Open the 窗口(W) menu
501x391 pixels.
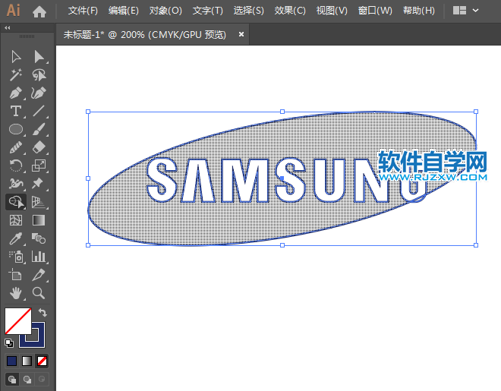[375, 11]
